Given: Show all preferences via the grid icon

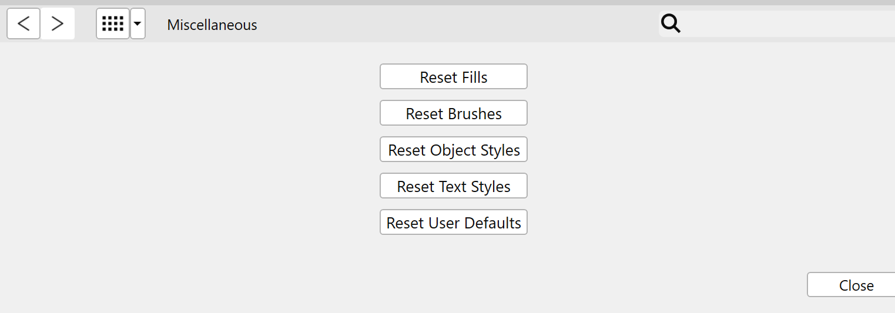Looking at the screenshot, I should coord(113,23).
